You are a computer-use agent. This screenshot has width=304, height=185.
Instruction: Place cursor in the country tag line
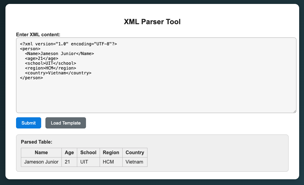(58, 73)
